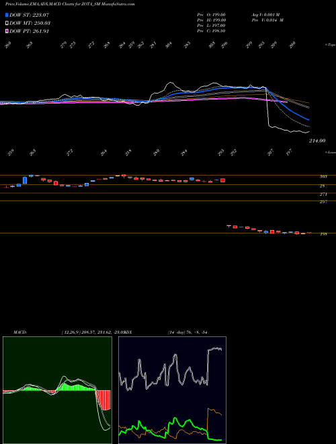Click the white DOW MT legend swatch
The image size is (336, 444).
(7, 23)
